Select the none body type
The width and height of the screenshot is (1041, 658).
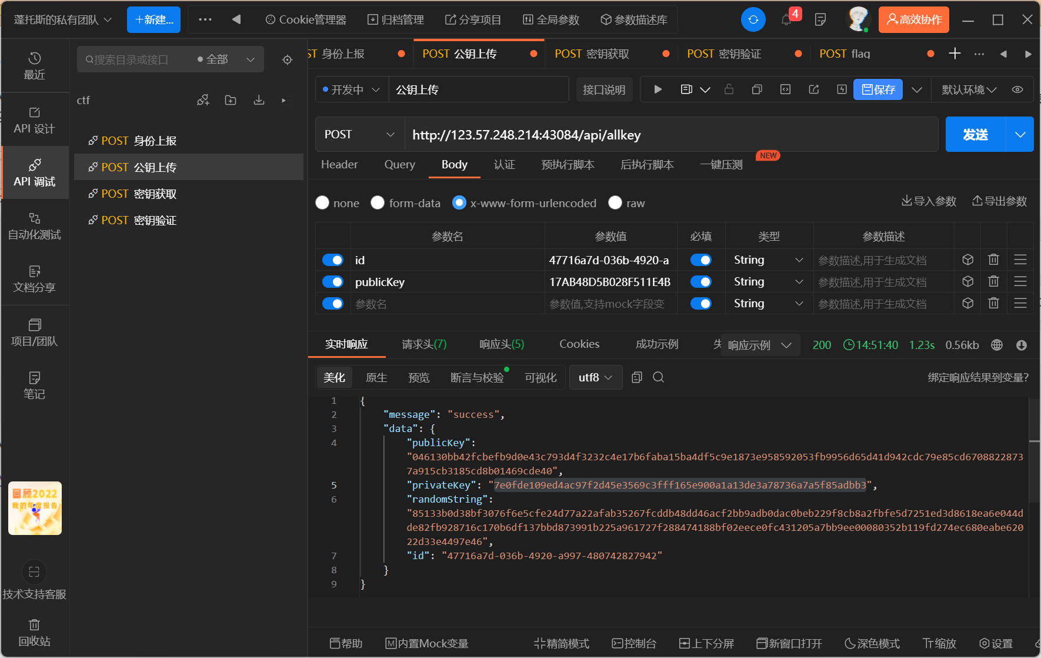tap(322, 202)
